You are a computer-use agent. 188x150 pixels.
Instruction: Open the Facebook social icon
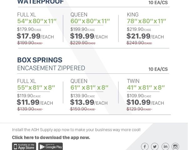click(145, 146)
